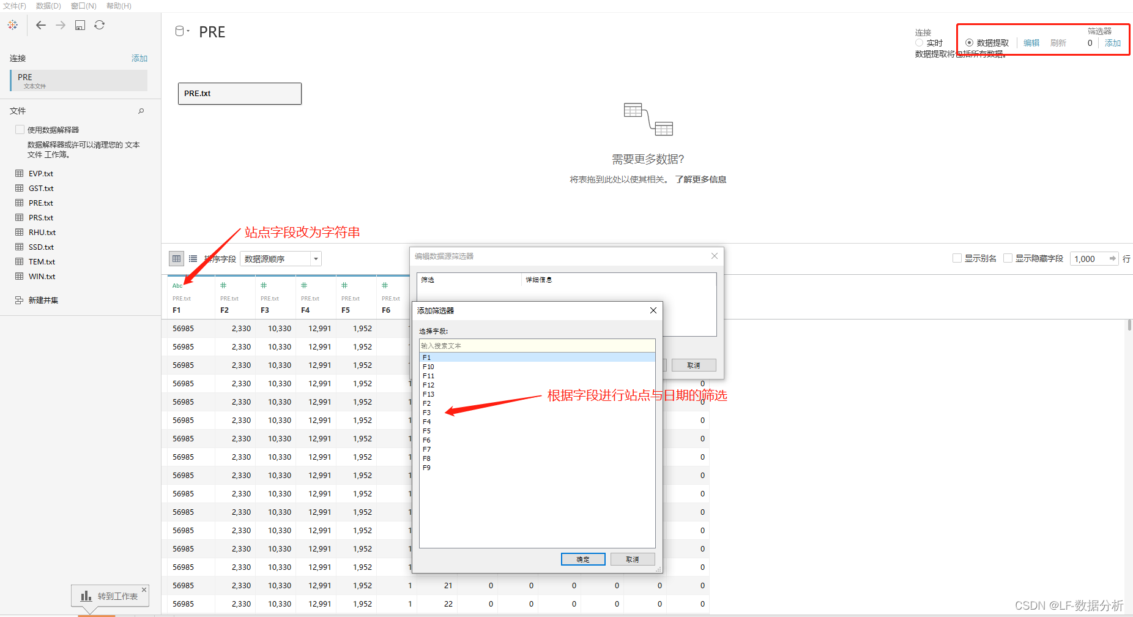Viewport: 1133px width, 617px height.
Task: Select the 实时 connection radio button
Action: (x=919, y=43)
